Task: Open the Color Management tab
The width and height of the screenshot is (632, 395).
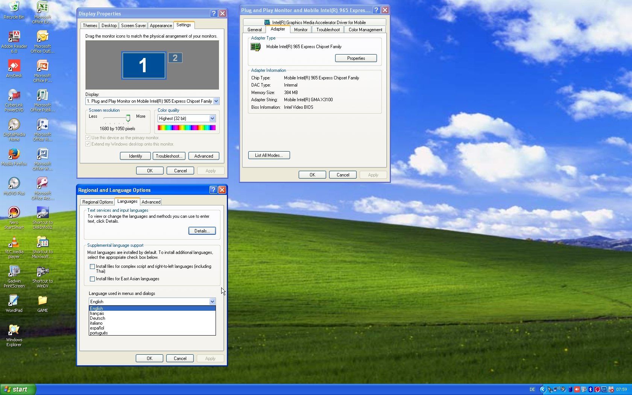Action: pyautogui.click(x=365, y=30)
